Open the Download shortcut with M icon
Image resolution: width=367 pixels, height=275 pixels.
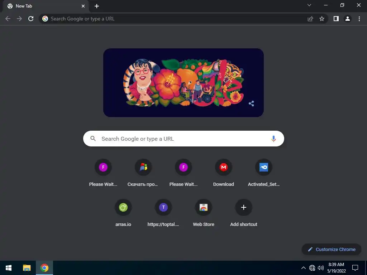[224, 173]
